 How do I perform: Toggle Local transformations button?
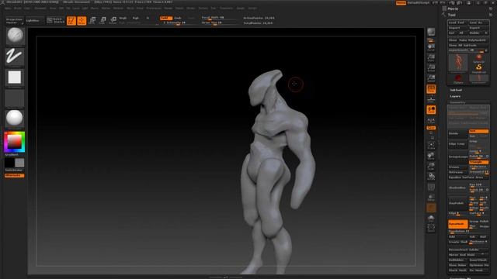click(x=431, y=110)
